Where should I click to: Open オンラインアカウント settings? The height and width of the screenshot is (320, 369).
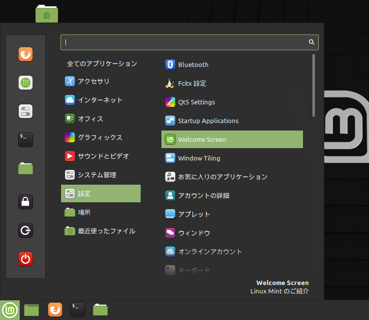232,252
